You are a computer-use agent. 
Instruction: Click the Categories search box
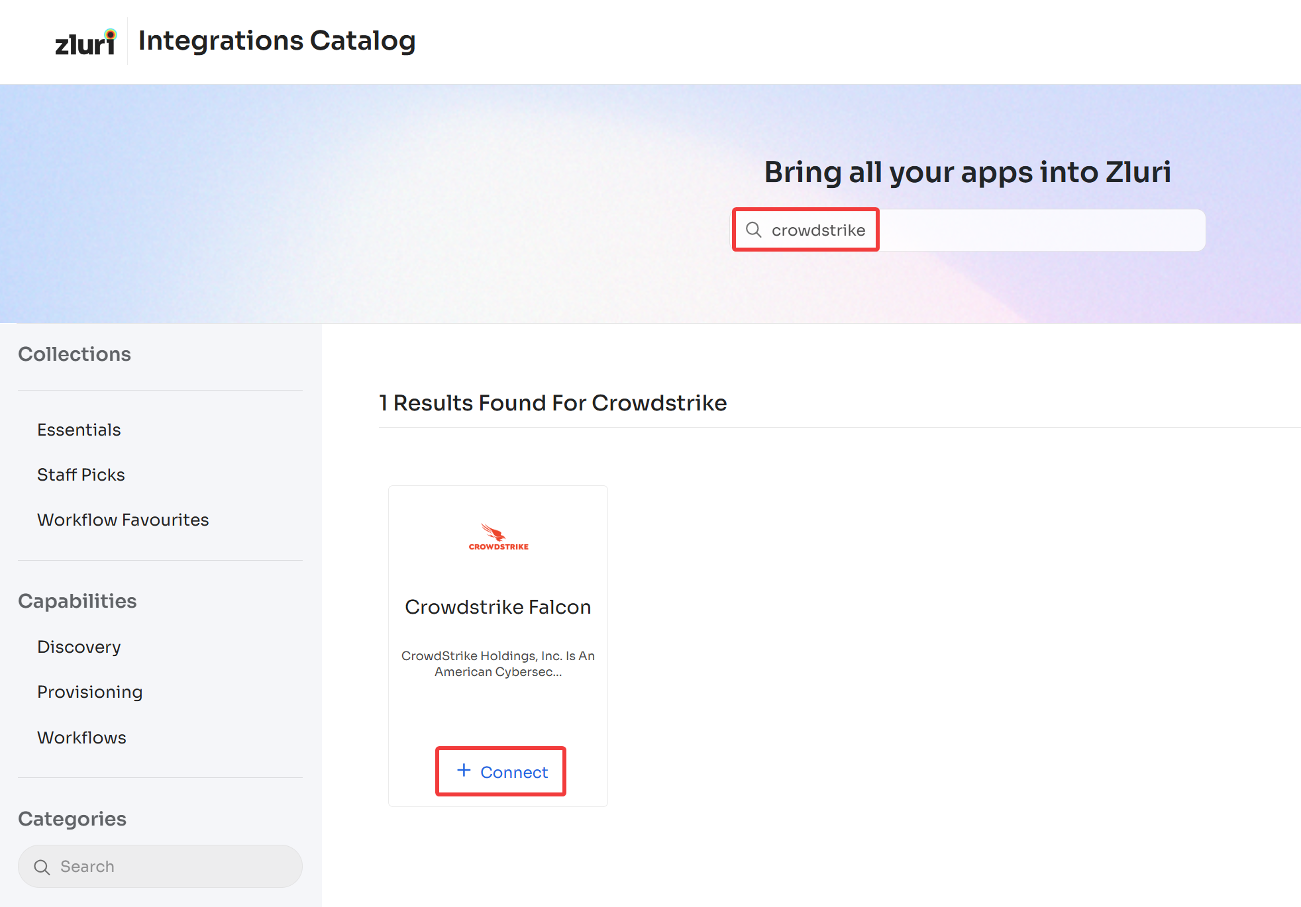[172, 867]
